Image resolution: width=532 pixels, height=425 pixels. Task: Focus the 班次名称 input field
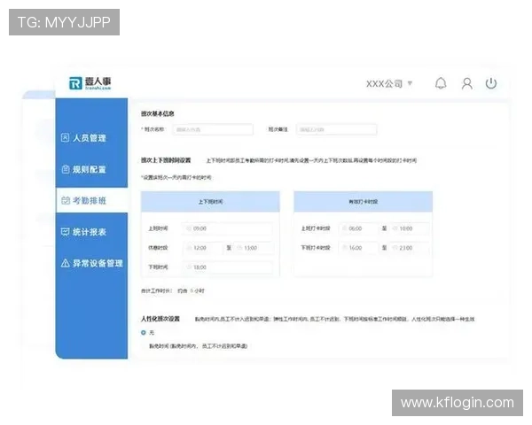point(213,129)
